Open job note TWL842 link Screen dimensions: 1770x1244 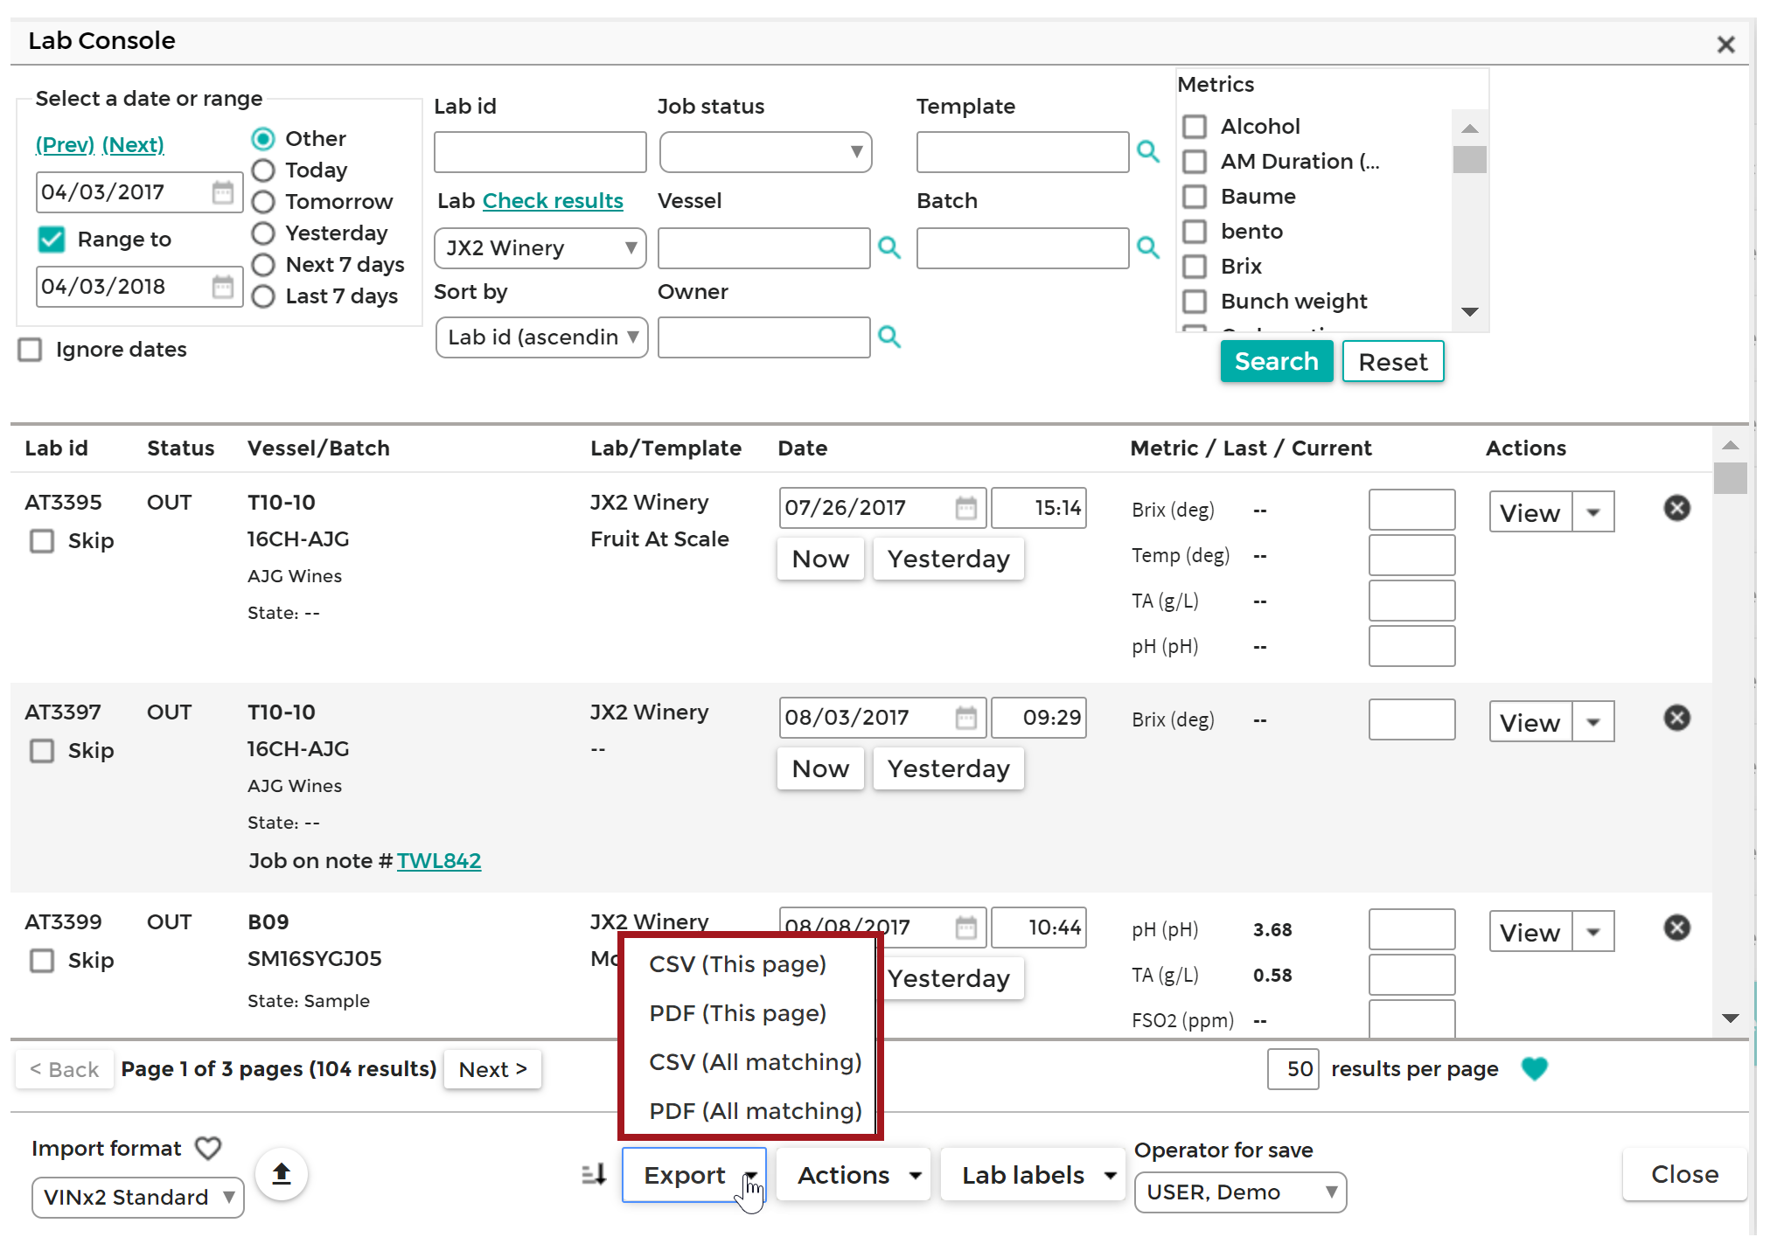tap(439, 860)
